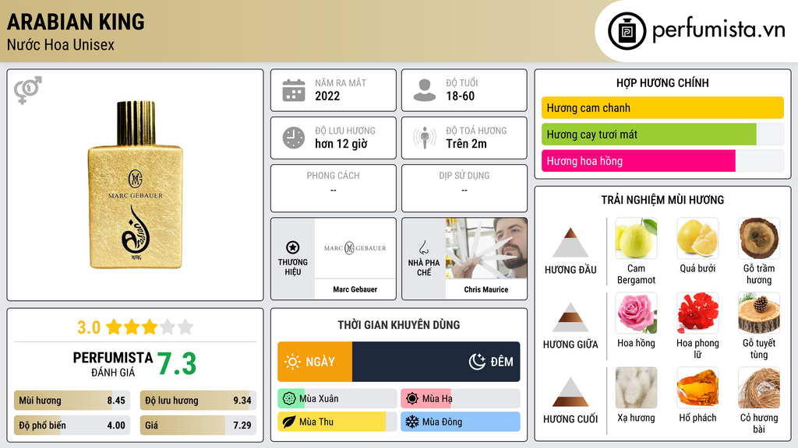Viewport: 798px width, 448px height.
Task: Click the Độ lưu hương 9.34 score bar
Action: coord(198,401)
